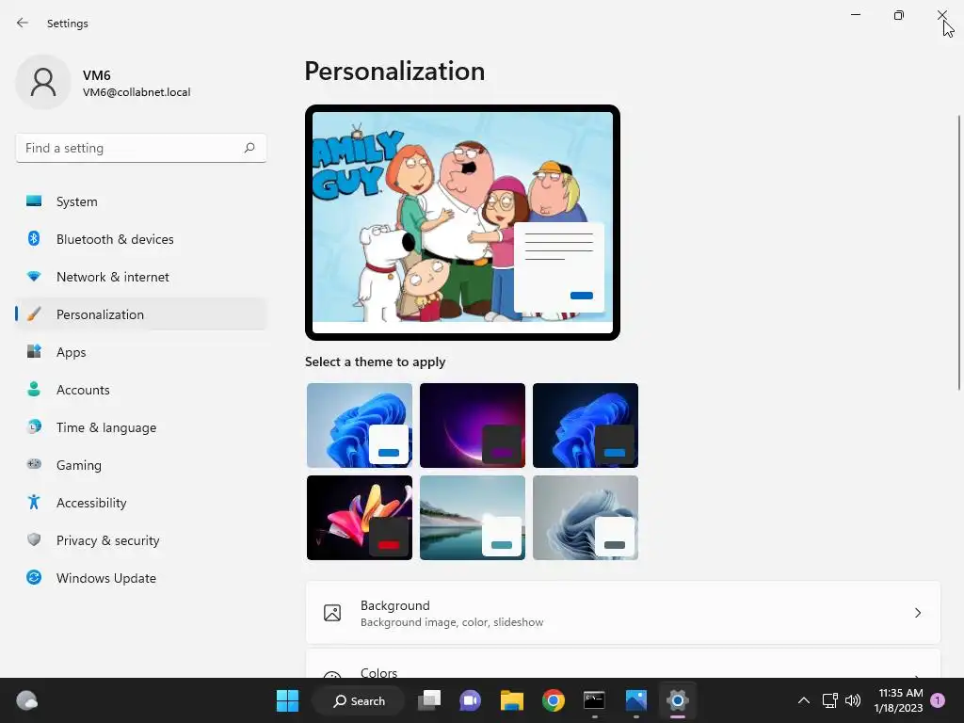Launch Google Chrome from the taskbar
The width and height of the screenshot is (964, 723).
pyautogui.click(x=554, y=700)
